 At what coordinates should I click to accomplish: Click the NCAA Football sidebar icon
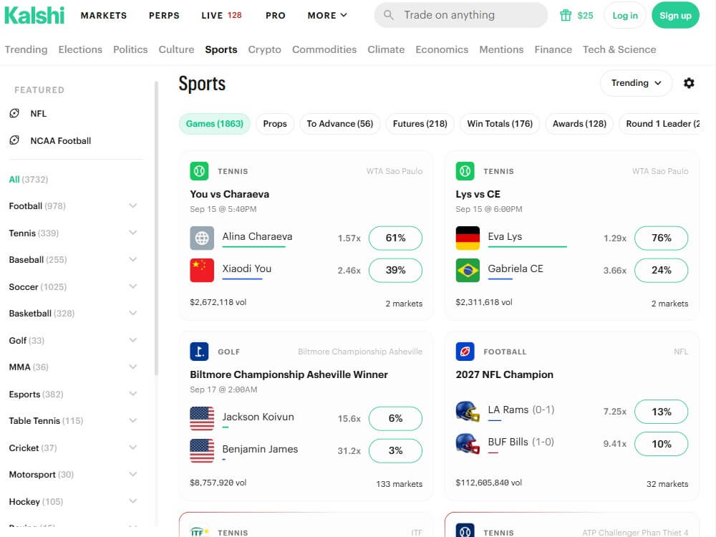click(x=14, y=140)
